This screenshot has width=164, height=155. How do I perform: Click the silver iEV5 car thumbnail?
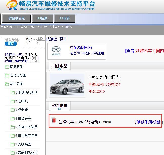[67, 85]
